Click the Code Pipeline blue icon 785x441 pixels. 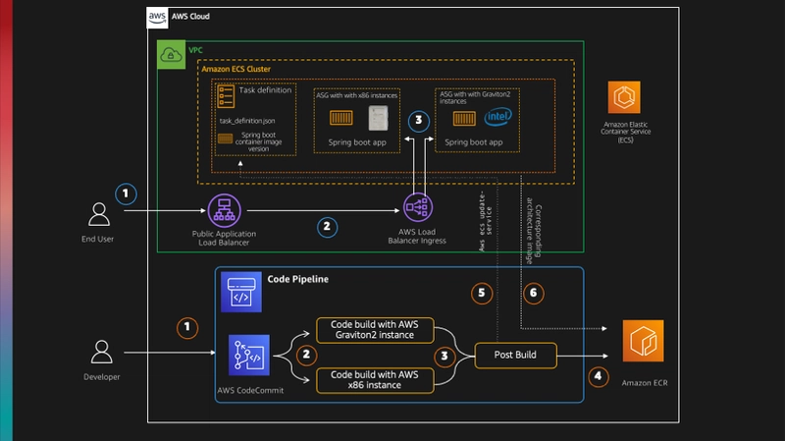241,292
